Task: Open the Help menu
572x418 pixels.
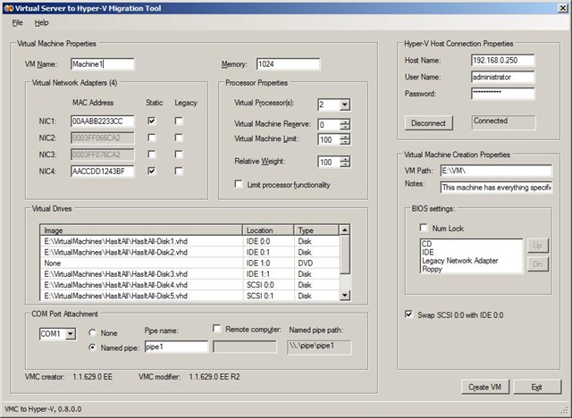Action: tap(42, 22)
